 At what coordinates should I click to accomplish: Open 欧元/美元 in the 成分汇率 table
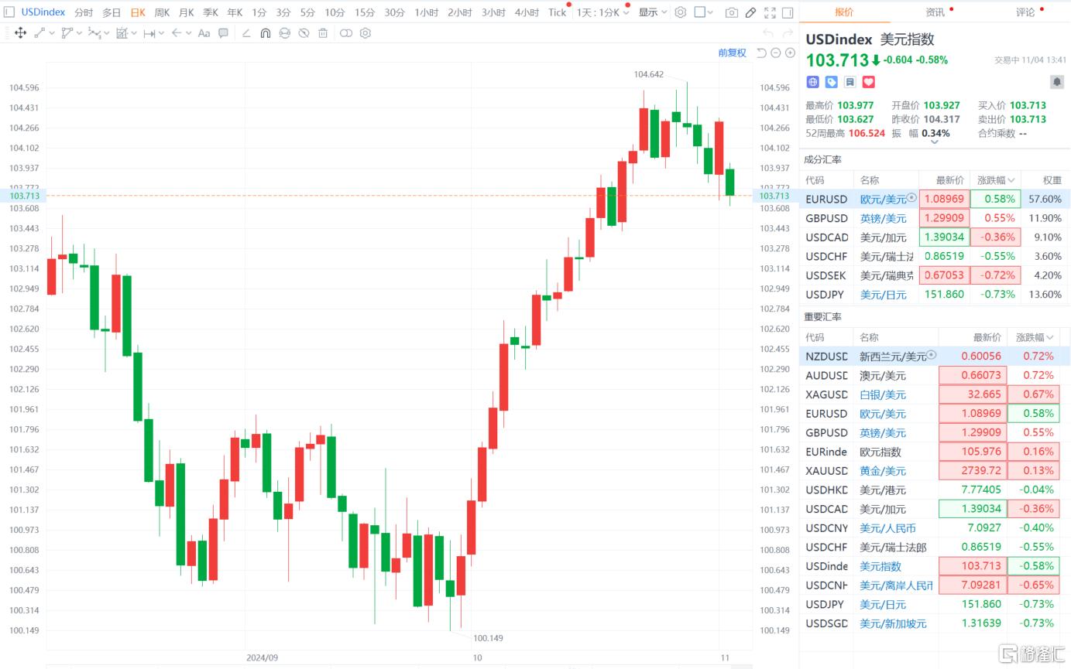[884, 199]
